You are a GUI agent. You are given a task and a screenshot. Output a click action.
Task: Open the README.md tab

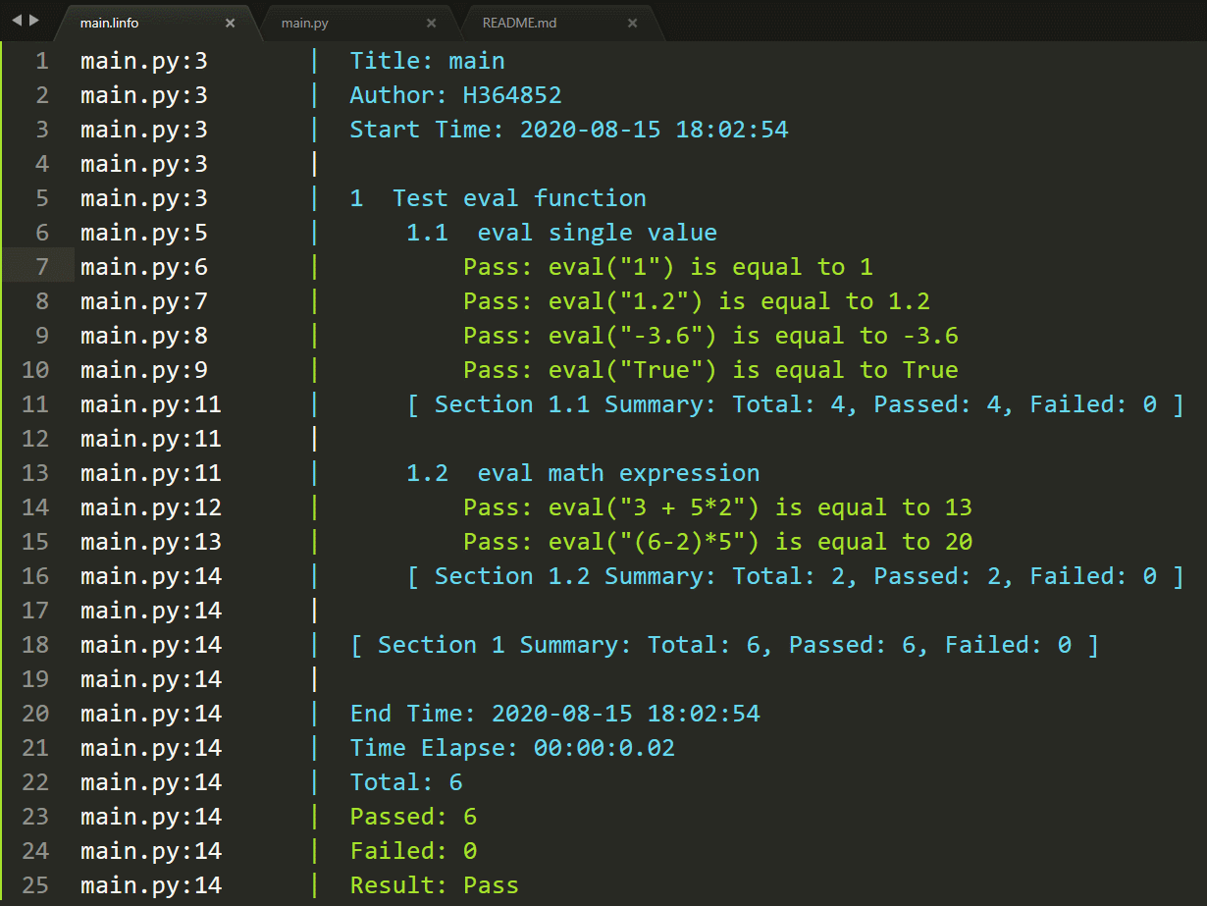tap(519, 23)
